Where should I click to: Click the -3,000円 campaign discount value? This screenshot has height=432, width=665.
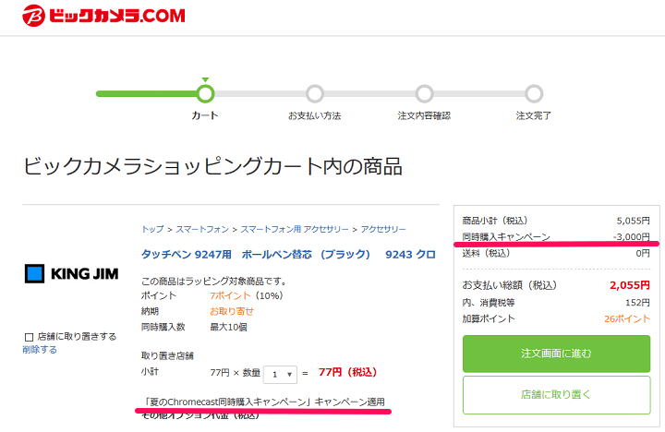(632, 236)
